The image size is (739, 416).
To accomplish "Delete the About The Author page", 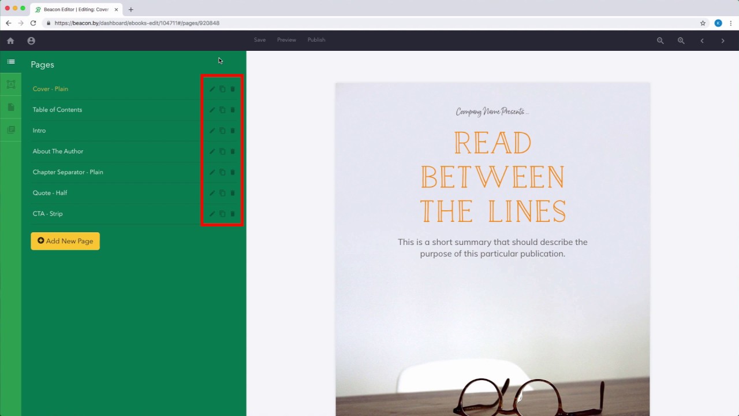I will click(233, 151).
